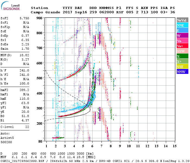Screen dimensions: 190x163
Task: Click the fxI value 6.35
Action: click(25, 40)
